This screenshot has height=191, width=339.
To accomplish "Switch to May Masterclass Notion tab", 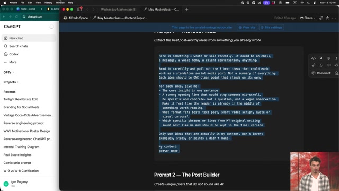I will tap(161, 10).
